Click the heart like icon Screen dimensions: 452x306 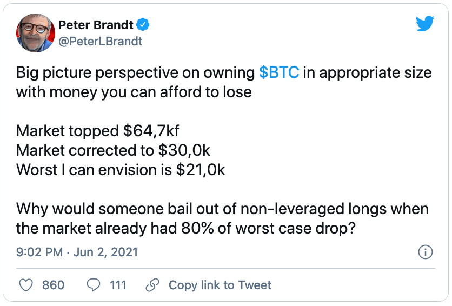pos(26,285)
